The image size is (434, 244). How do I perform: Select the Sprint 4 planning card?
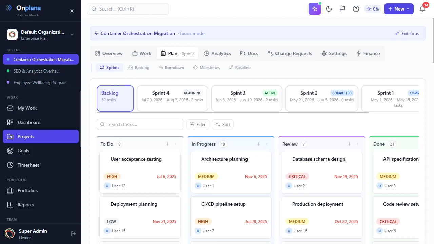(x=172, y=99)
